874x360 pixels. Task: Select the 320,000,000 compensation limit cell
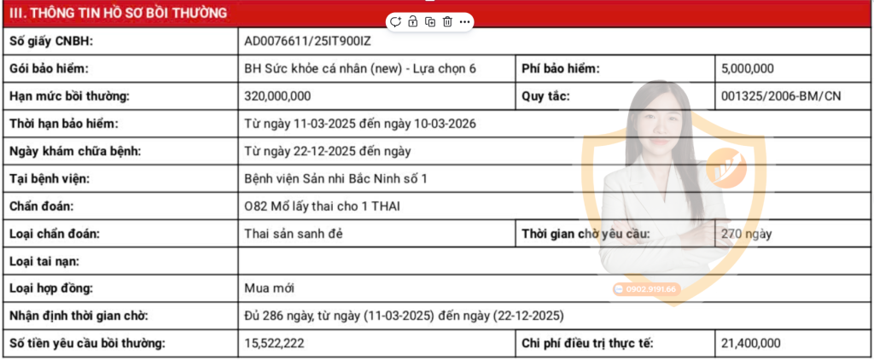click(277, 96)
